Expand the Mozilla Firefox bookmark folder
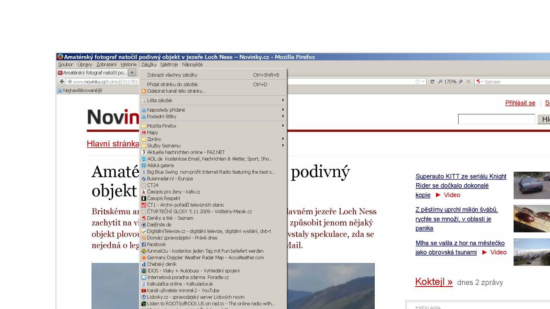The width and height of the screenshot is (550, 309). pyautogui.click(x=213, y=126)
